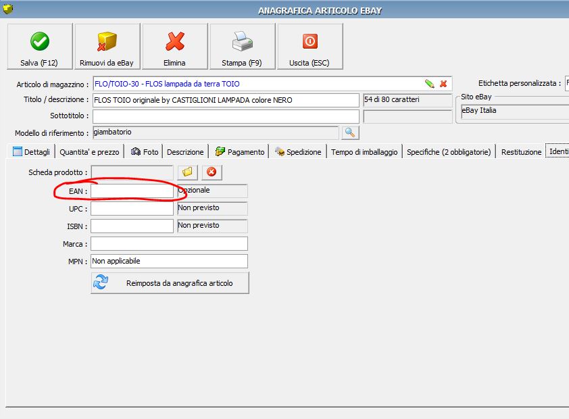
Task: Select the Restituzione tab
Action: point(521,151)
